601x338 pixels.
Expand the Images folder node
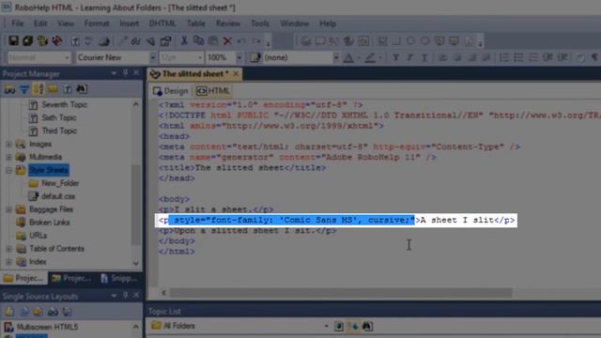pos(8,144)
